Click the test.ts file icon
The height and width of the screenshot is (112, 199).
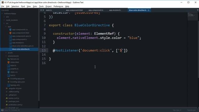click(x=8, y=75)
